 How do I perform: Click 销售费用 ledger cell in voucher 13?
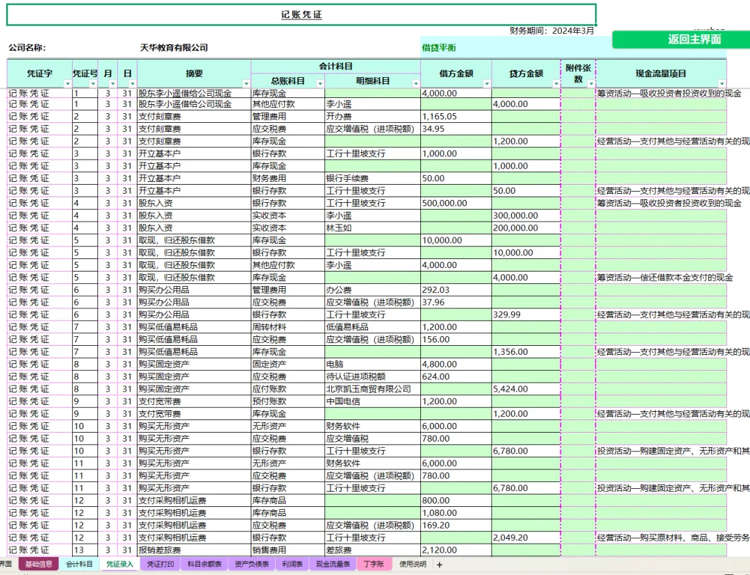pyautogui.click(x=288, y=550)
